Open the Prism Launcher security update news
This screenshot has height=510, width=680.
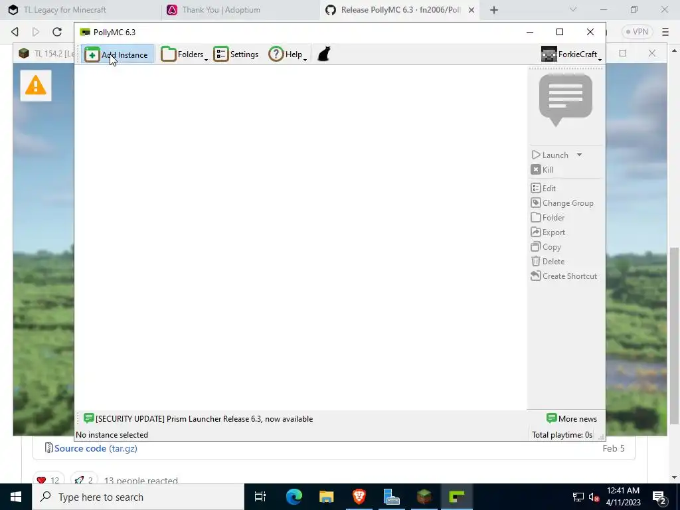tap(198, 419)
